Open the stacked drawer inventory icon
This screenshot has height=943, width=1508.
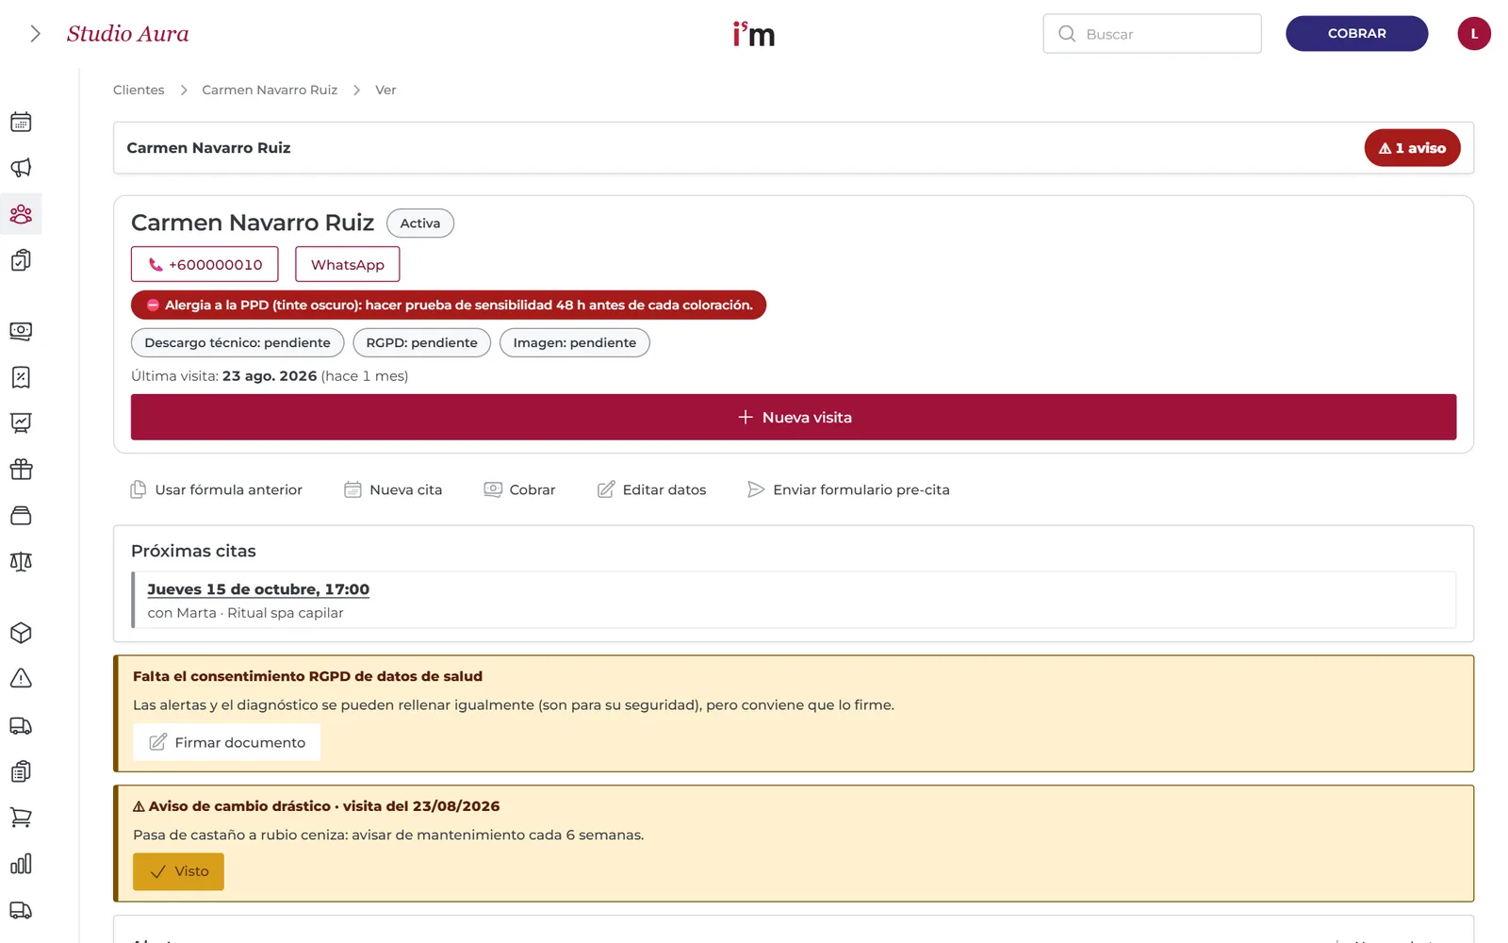click(21, 515)
